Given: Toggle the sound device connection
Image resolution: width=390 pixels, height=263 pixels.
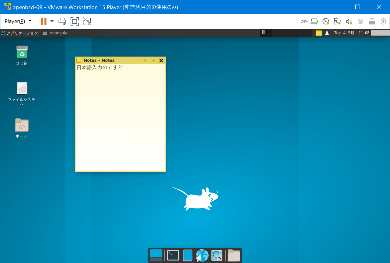Looking at the screenshot, I should click(x=349, y=21).
